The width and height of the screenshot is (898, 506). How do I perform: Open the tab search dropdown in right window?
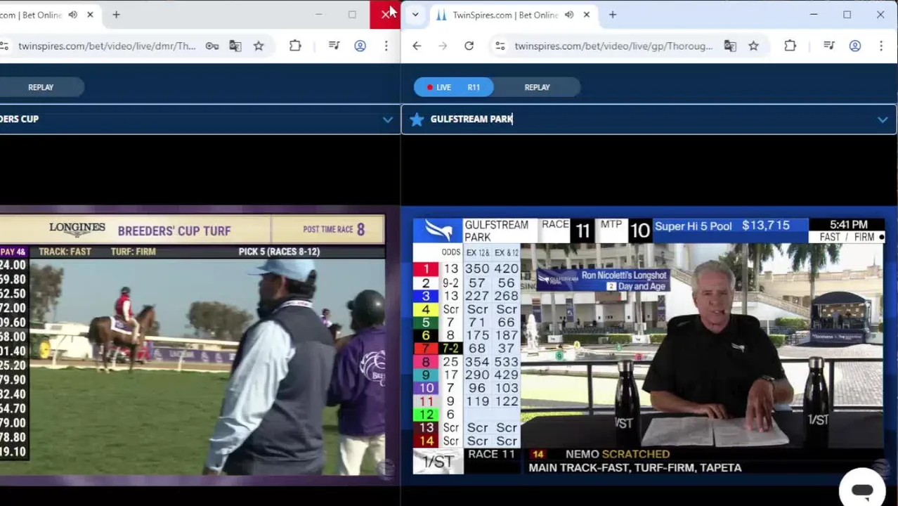415,15
